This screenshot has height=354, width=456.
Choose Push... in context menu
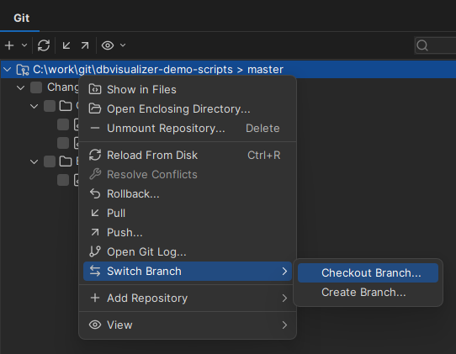pos(188,233)
